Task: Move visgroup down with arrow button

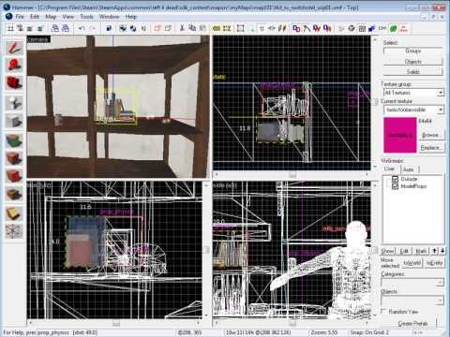Action: pos(442,251)
